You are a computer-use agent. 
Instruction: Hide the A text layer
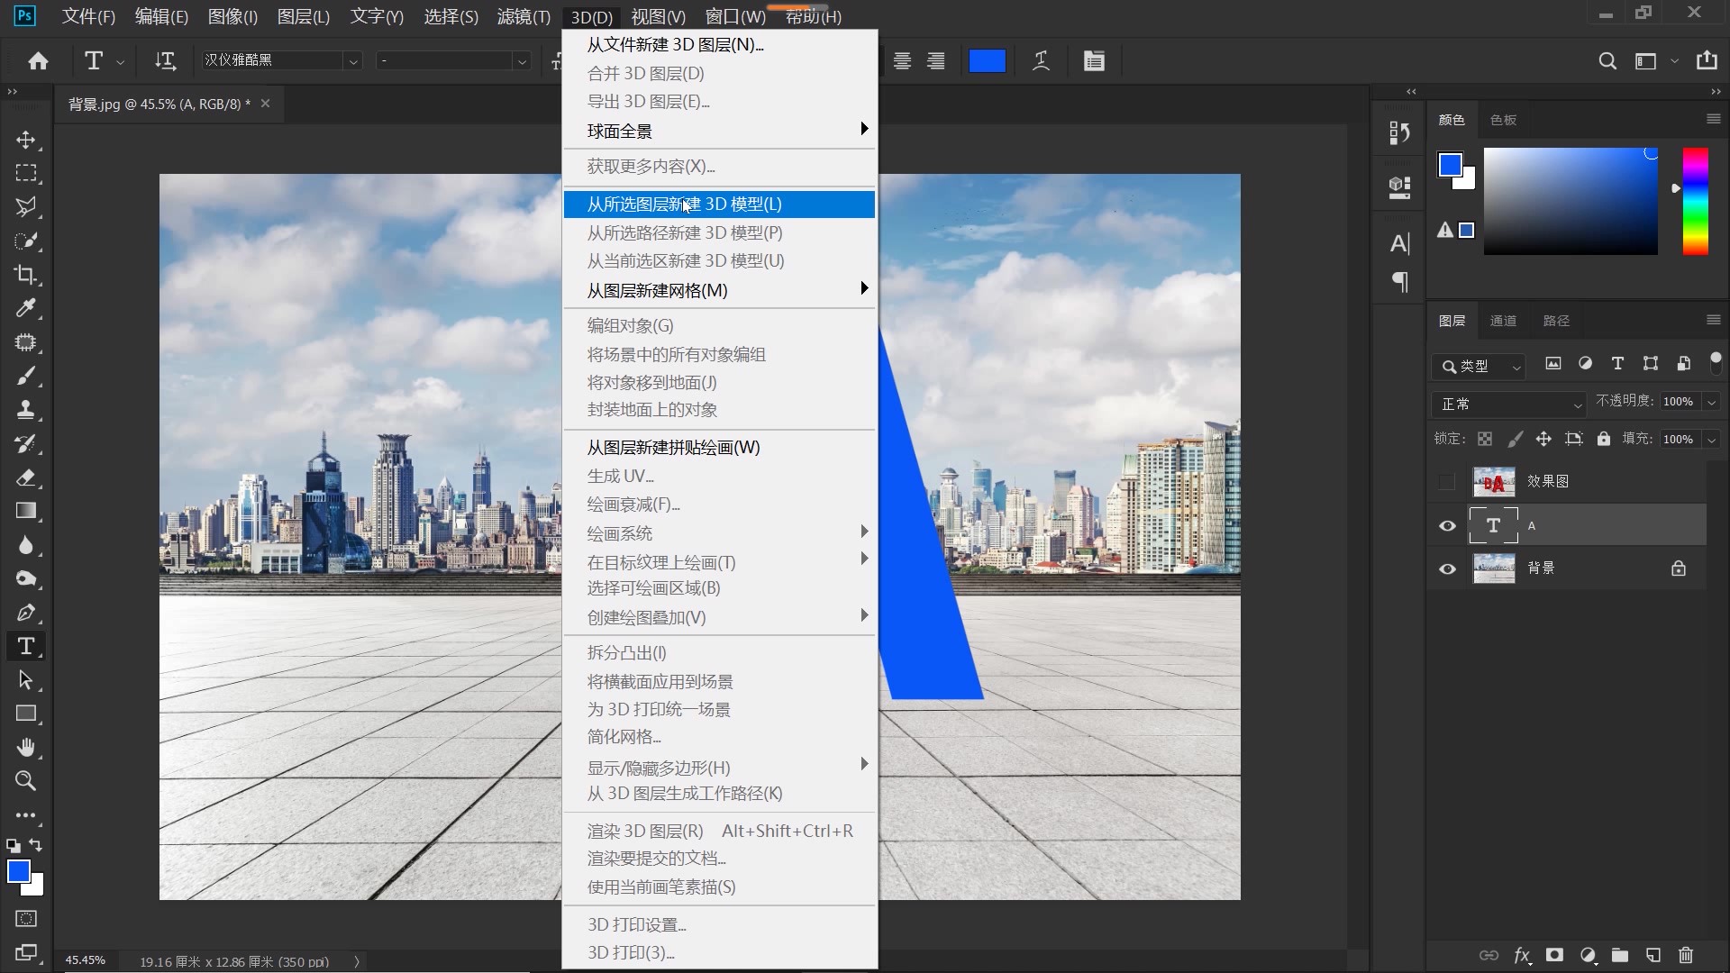click(1447, 526)
